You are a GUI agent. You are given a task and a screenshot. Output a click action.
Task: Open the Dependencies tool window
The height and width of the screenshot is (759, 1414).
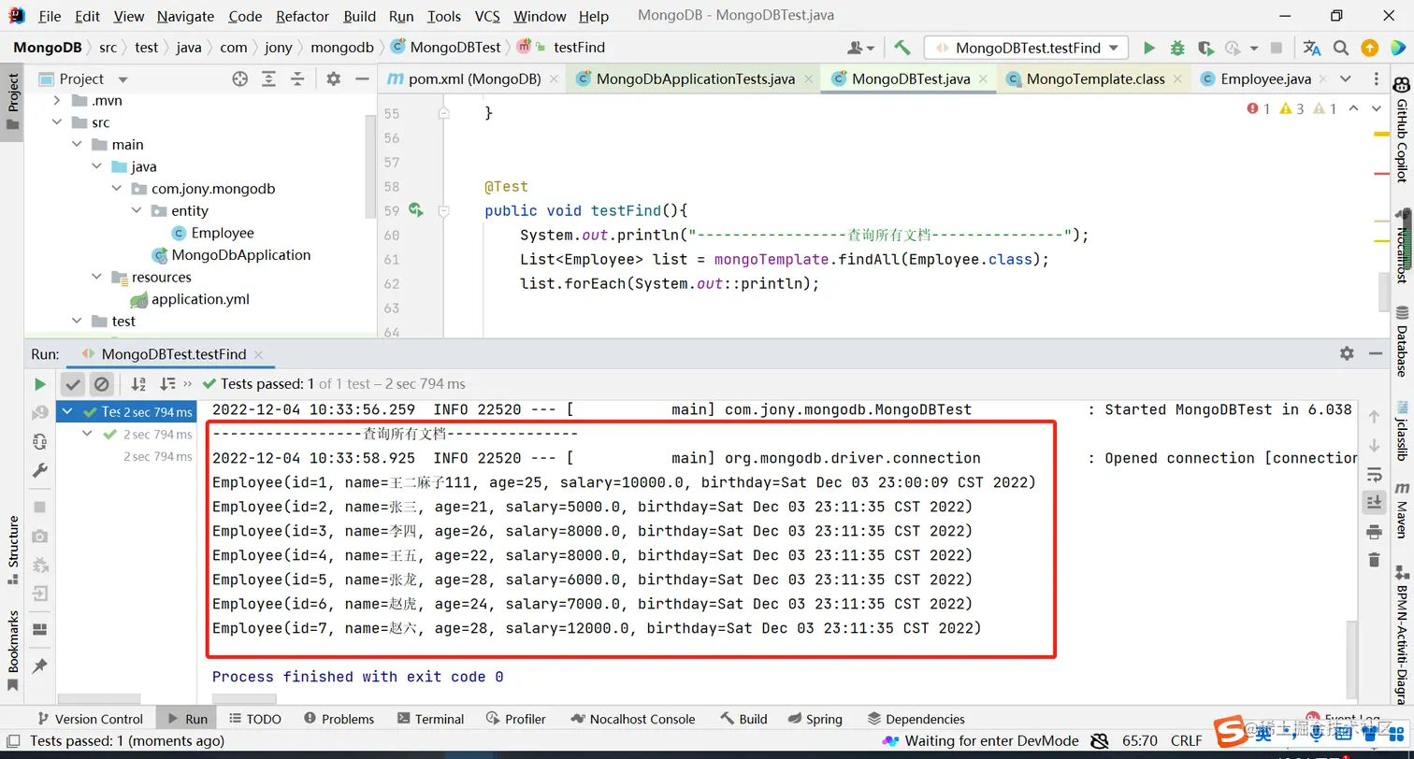click(916, 719)
